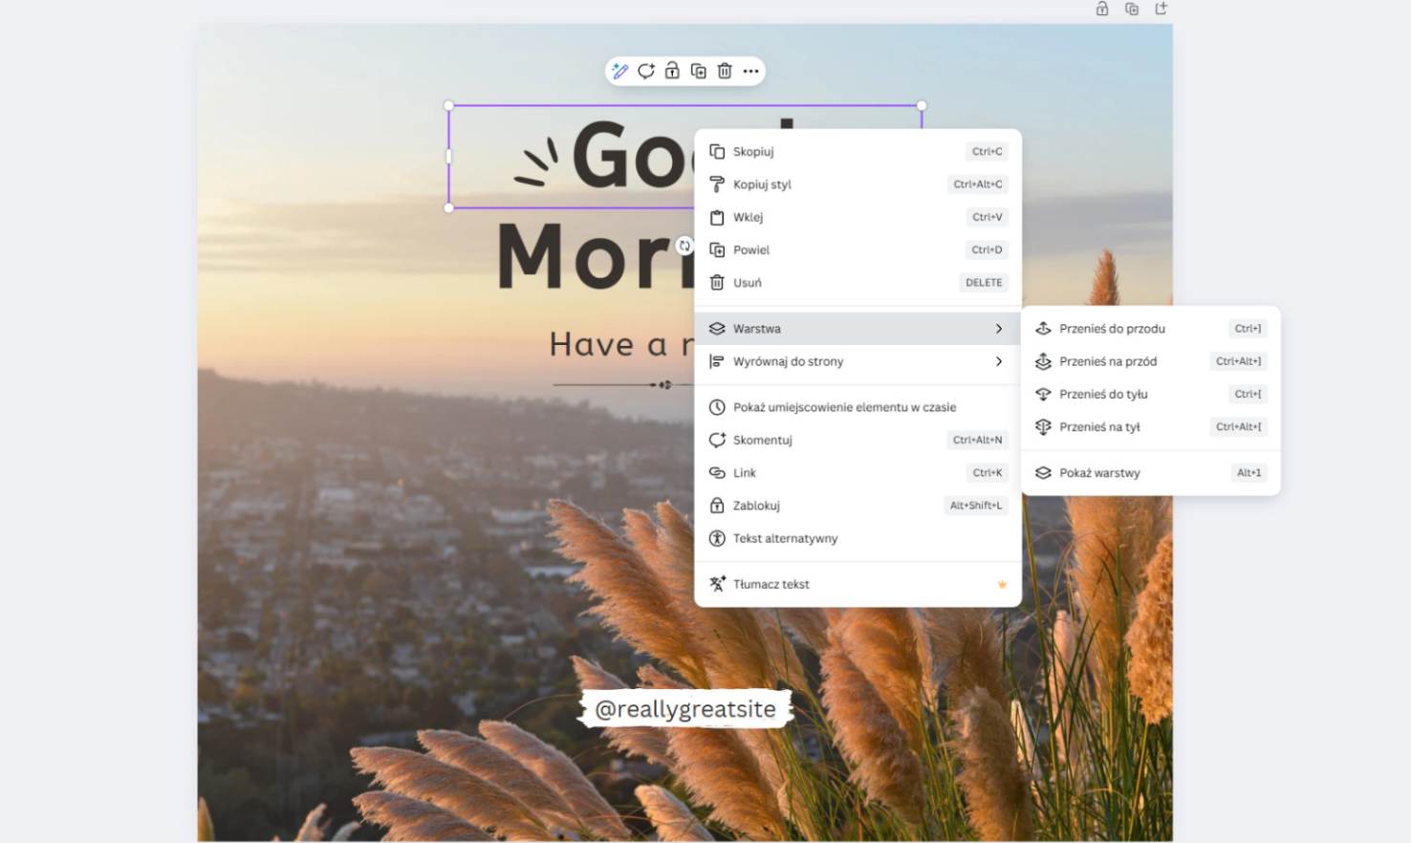This screenshot has height=843, width=1411.
Task: Click the layers icon beside Warstwa
Action: (x=717, y=329)
